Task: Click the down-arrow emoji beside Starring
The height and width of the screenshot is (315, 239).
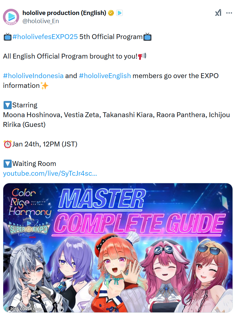Action: click(7, 105)
